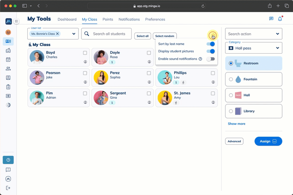Open the calendar check sidebar icon

8,60
